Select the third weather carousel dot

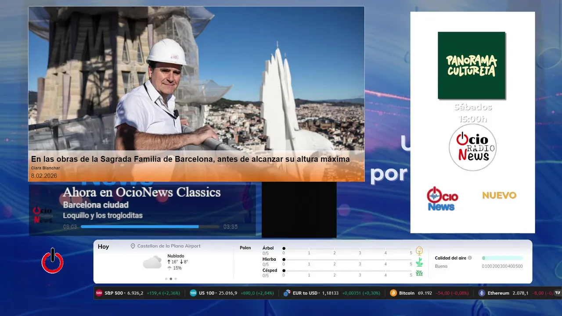pos(176,279)
